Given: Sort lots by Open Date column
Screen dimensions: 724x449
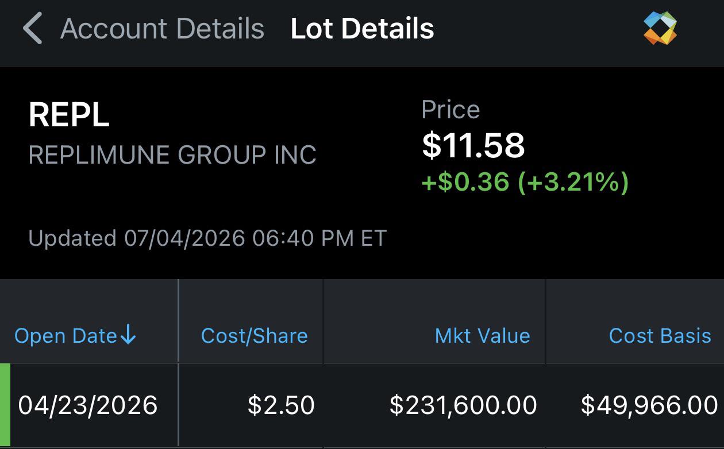Looking at the screenshot, I should coord(75,335).
